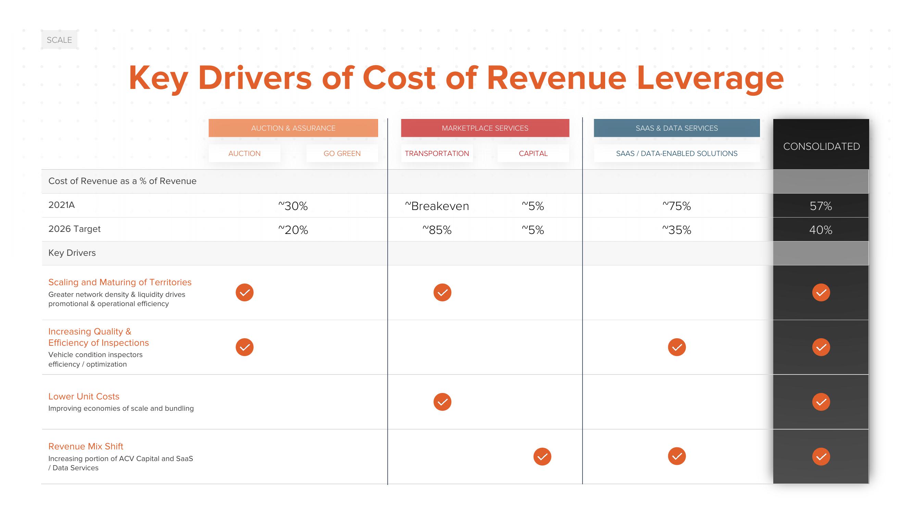
Task: Click the ~5% Capital value in 2026 Target row
Action: click(x=533, y=230)
